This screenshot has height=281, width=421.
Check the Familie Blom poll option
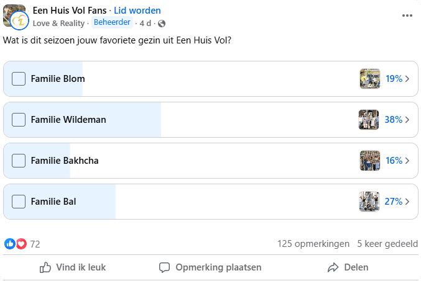pyautogui.click(x=19, y=79)
